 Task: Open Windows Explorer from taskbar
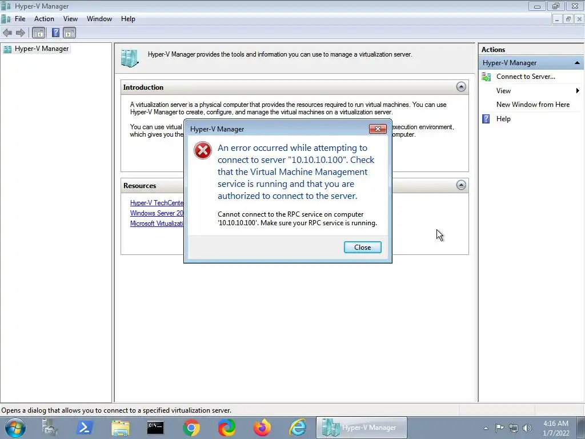pyautogui.click(x=120, y=428)
